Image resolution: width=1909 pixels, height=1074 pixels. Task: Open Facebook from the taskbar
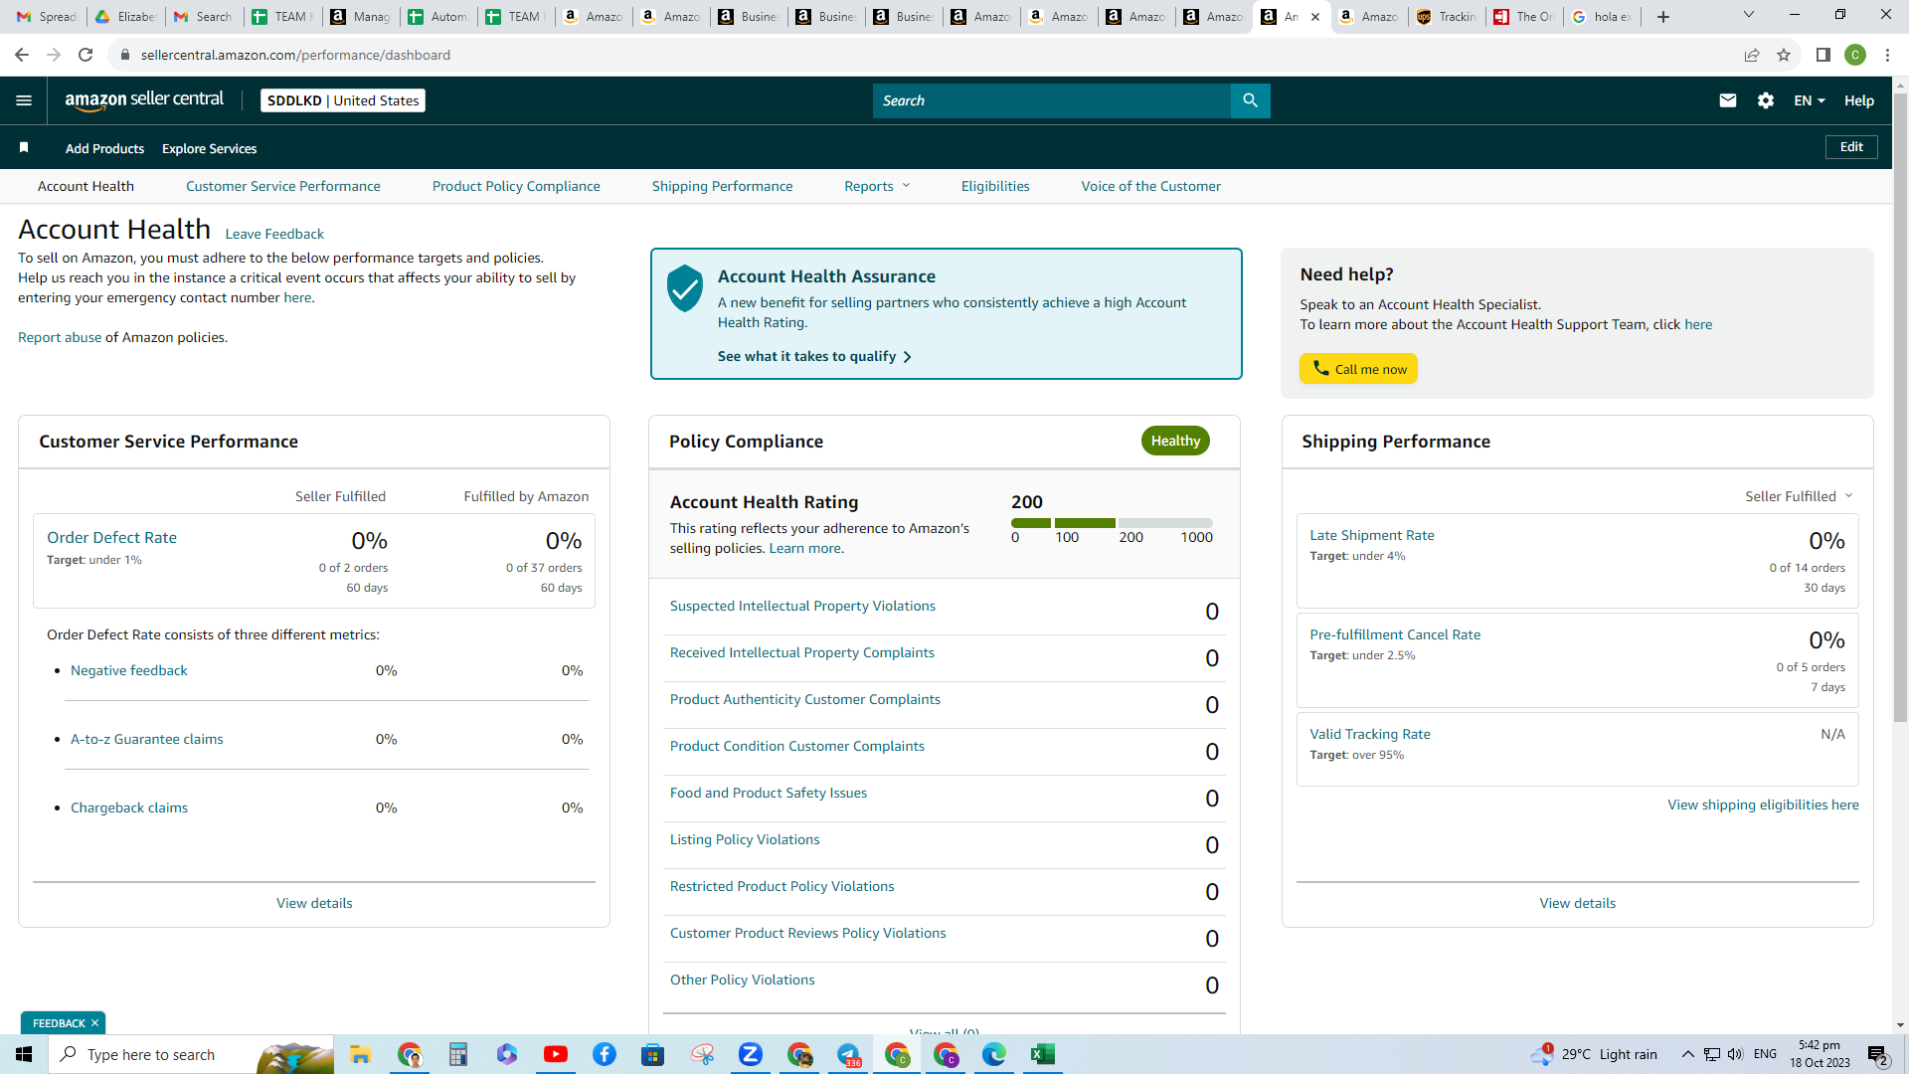[x=605, y=1054]
